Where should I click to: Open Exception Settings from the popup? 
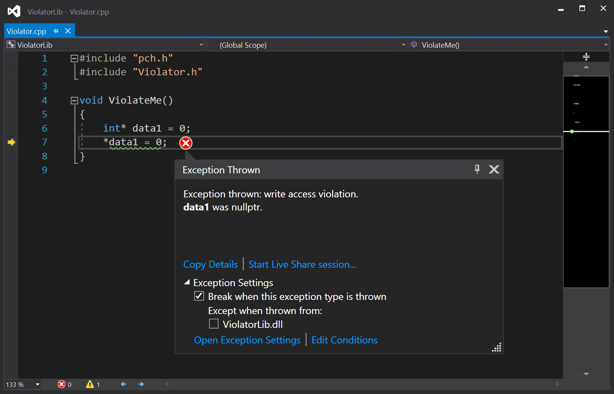(x=247, y=340)
